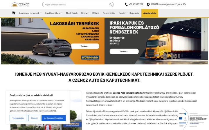
Task: Click the Fontosnak tartjuk az adatok védelmét title
Action: [x=31, y=95]
